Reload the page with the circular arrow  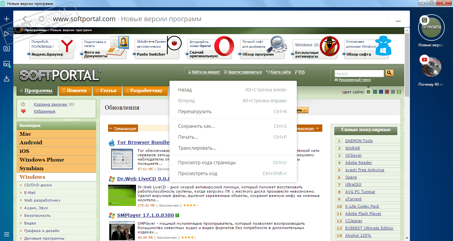[41, 19]
